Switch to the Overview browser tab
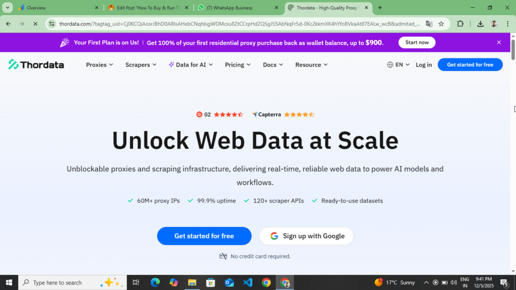This screenshot has width=516, height=290. (37, 8)
